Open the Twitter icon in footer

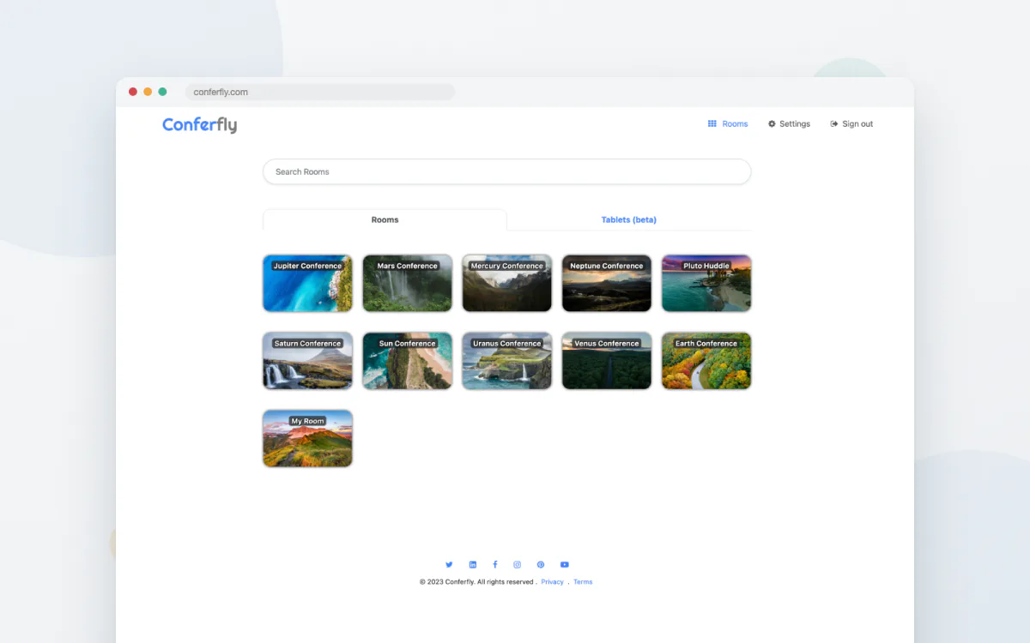449,564
